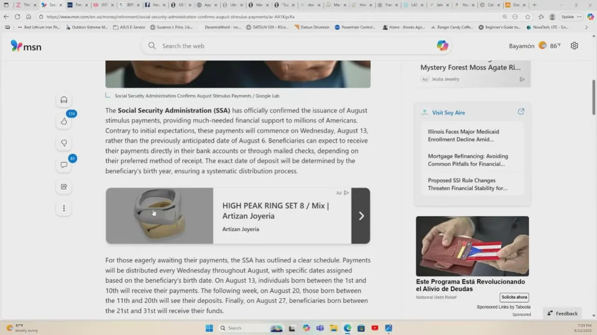Click Solicita ahora button
The width and height of the screenshot is (597, 335).
[514, 297]
